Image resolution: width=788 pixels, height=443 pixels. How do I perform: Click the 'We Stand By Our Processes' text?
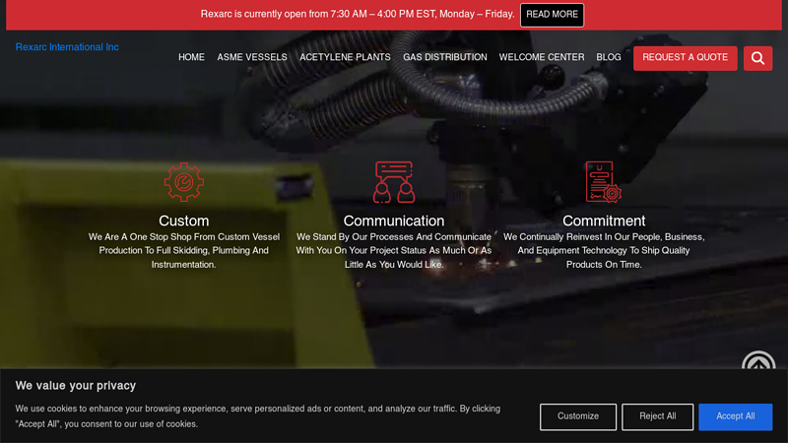pos(394,251)
